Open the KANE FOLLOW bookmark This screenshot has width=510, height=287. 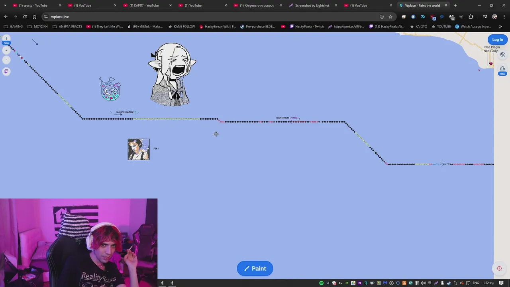[182, 26]
